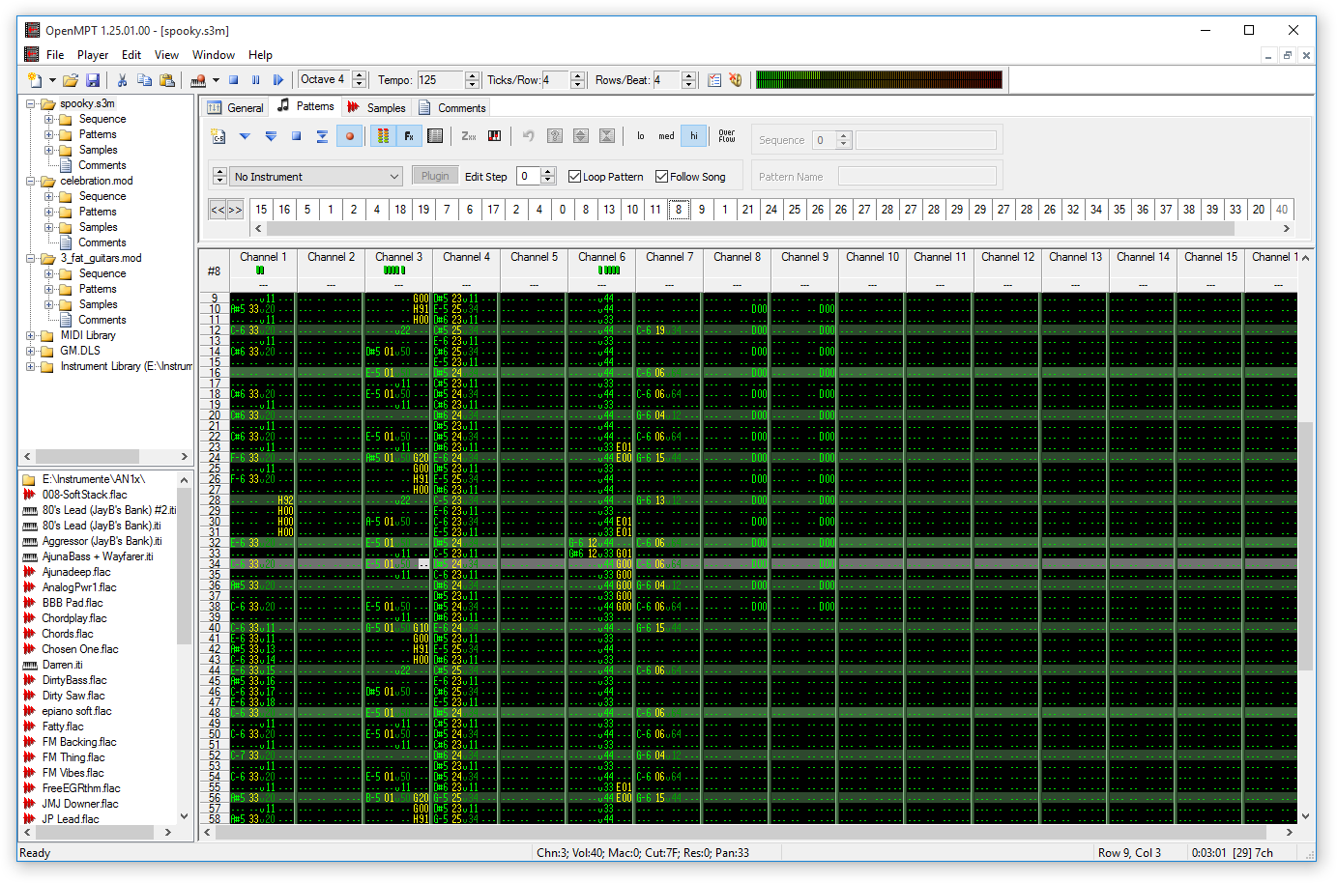This screenshot has height=883, width=1337.
Task: Open the Zxx macro configuration
Action: pyautogui.click(x=469, y=136)
